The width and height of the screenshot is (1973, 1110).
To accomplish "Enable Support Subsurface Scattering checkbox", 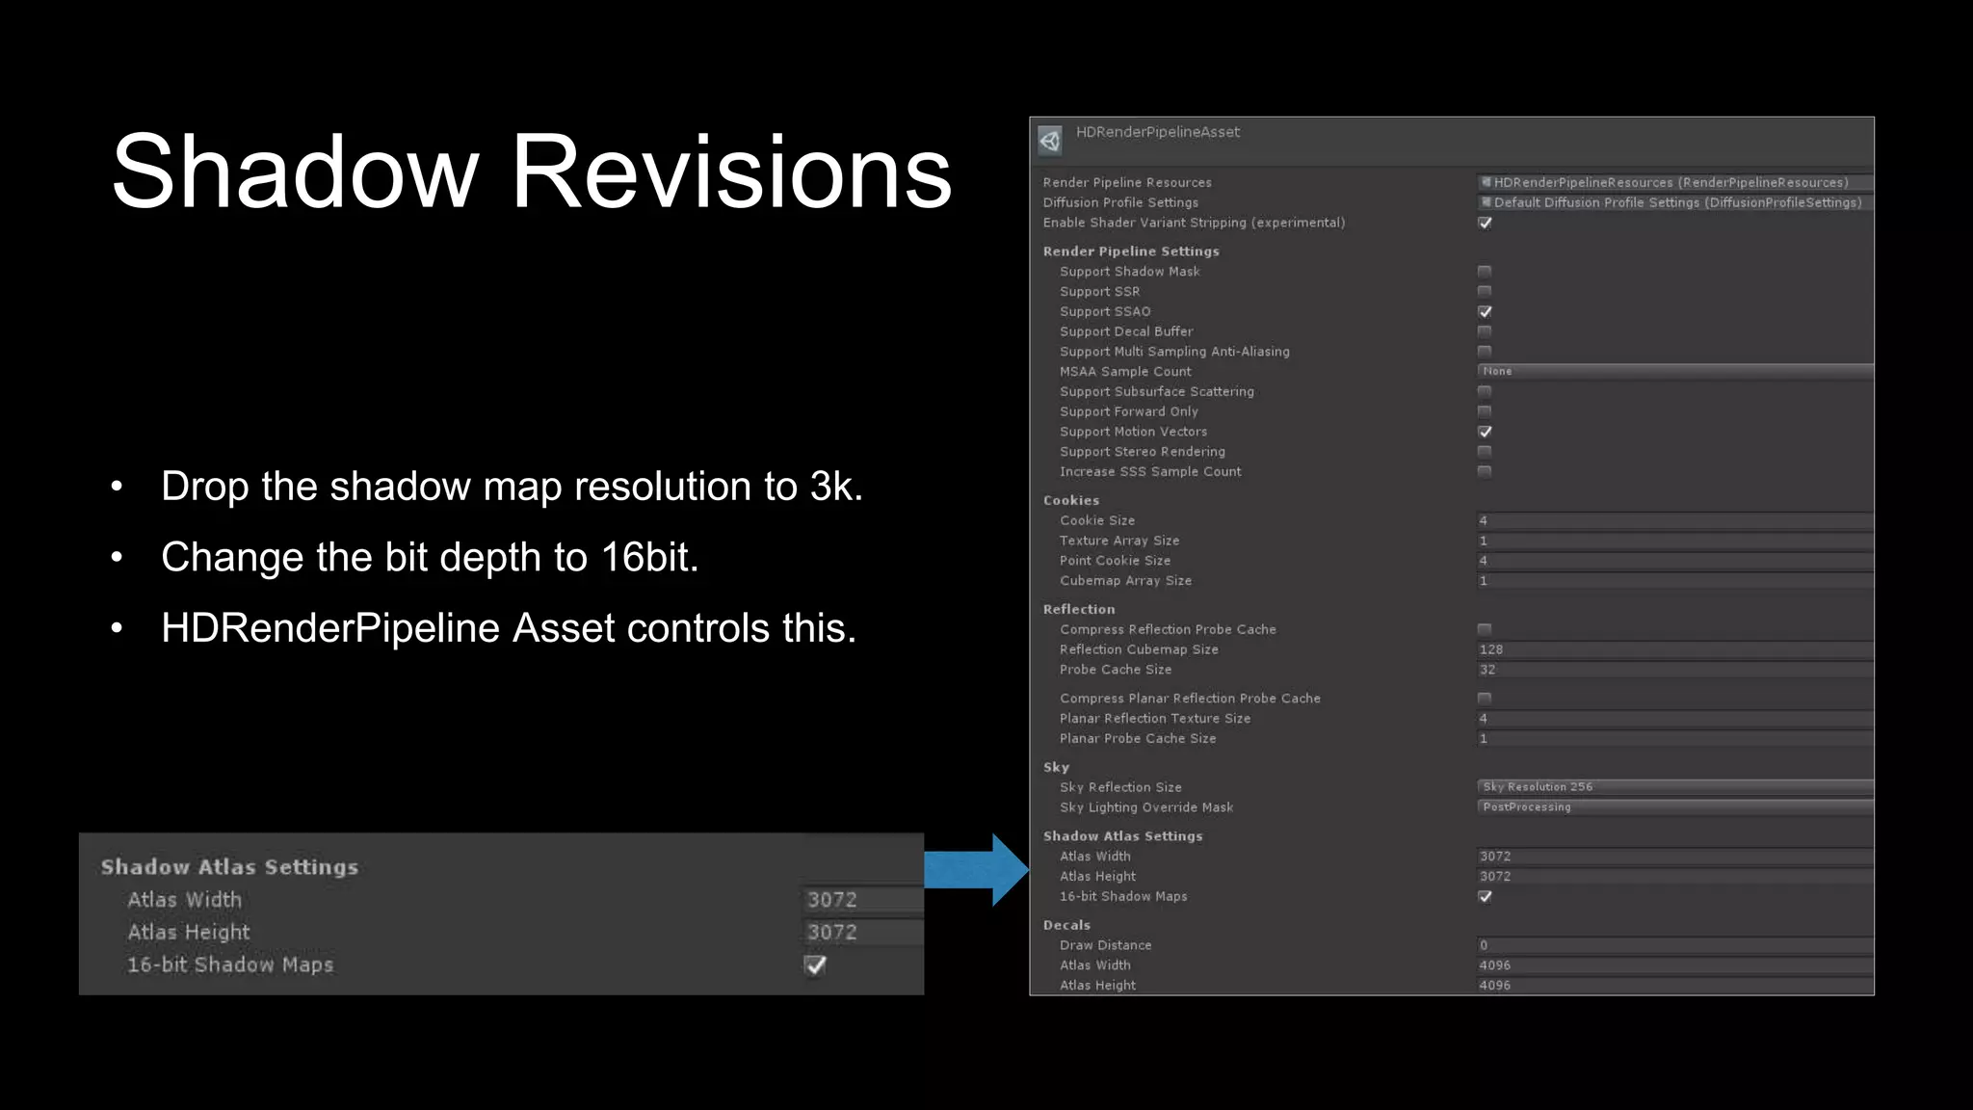I will [x=1485, y=391].
